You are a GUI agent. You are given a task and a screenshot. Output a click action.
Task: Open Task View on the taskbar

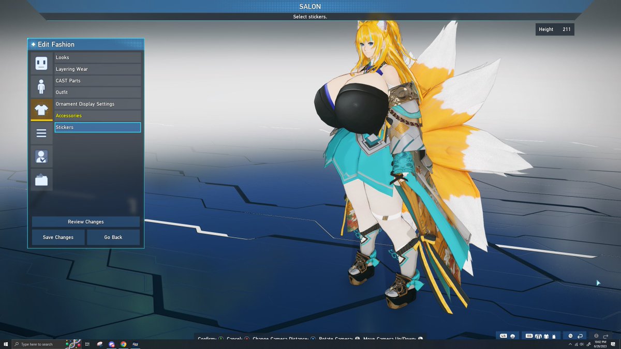coord(87,344)
